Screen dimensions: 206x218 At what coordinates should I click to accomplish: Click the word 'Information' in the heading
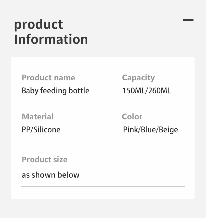51,39
